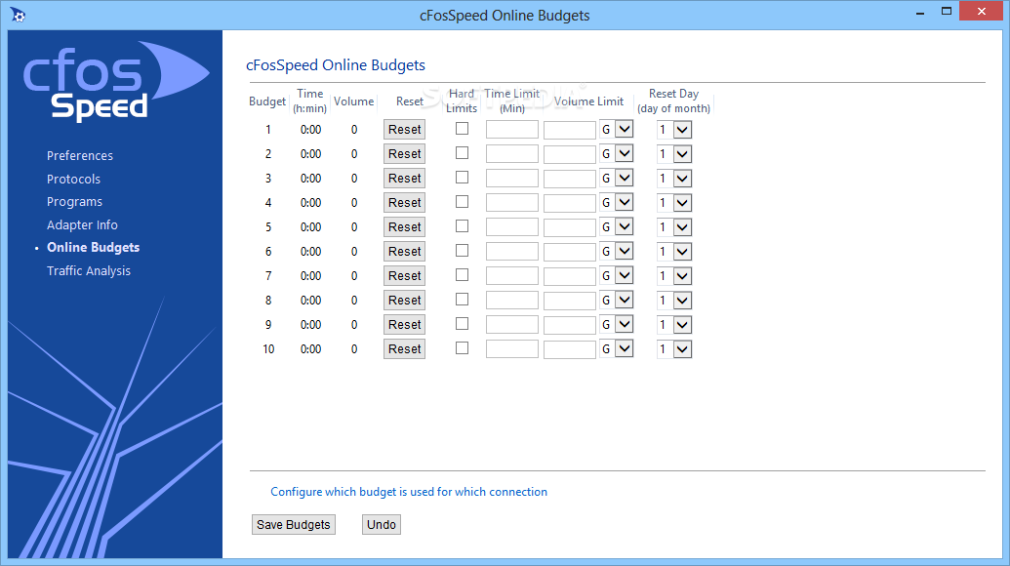The image size is (1010, 566).
Task: Open Reset Day dropdown for budget 1
Action: (673, 130)
